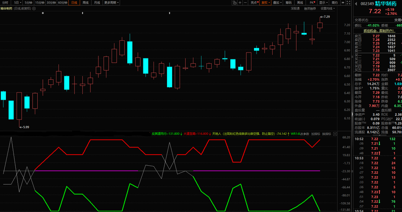Click the 精华制药 chart title label

point(6,8)
